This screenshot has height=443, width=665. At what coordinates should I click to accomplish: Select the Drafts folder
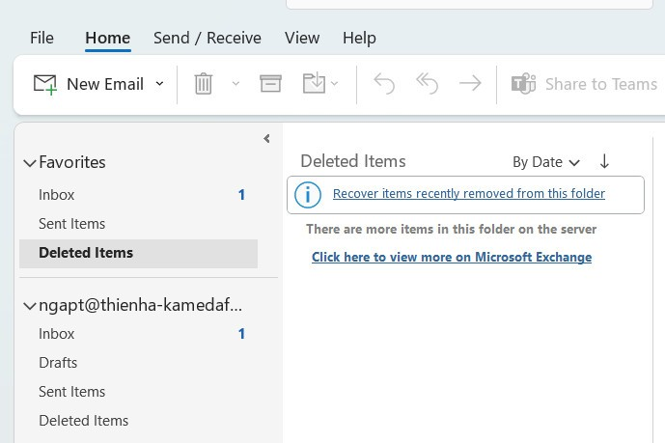(58, 363)
